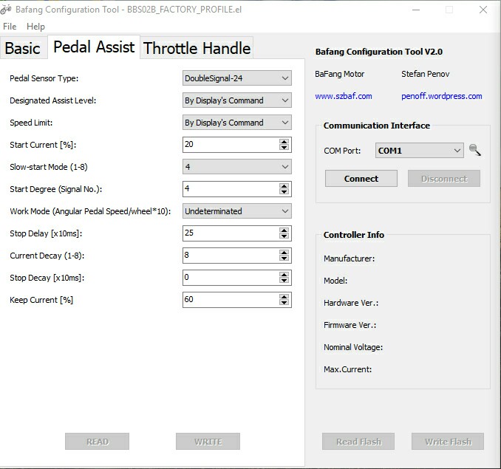Viewport: 501px width, 469px height.
Task: Open the www.szbaf.com link
Action: coord(343,96)
